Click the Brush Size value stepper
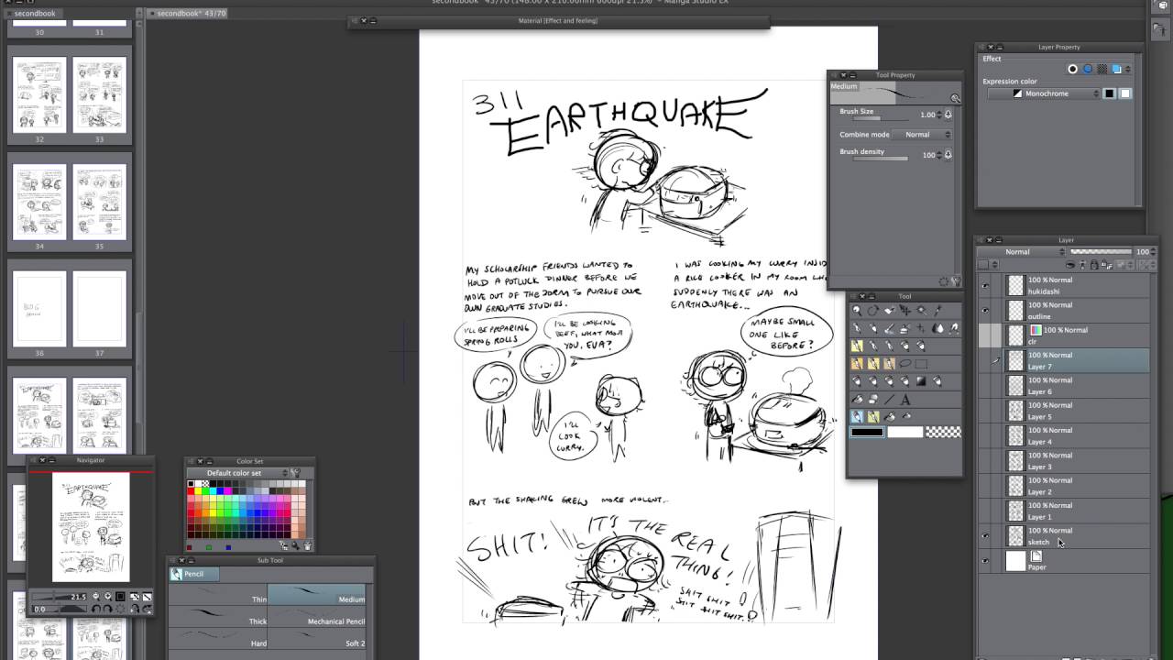The height and width of the screenshot is (660, 1173). (x=939, y=115)
